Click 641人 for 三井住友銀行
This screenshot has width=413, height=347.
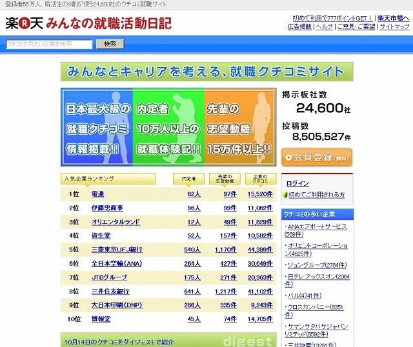[x=192, y=292]
